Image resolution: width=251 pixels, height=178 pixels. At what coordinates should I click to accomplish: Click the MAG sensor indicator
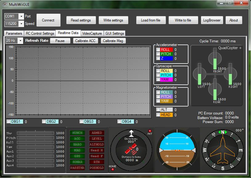click(x=77, y=150)
